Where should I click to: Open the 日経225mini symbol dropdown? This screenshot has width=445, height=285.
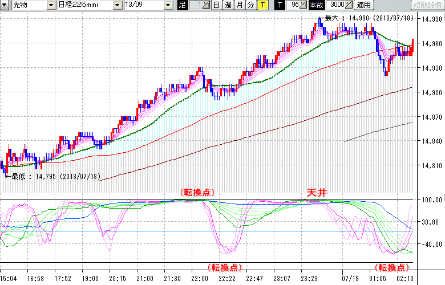[x=117, y=5]
